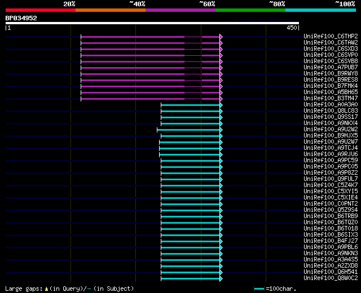Open the UniRef100_B3TM47 hit
This screenshot has height=293, width=361.
pyautogui.click(x=331, y=99)
